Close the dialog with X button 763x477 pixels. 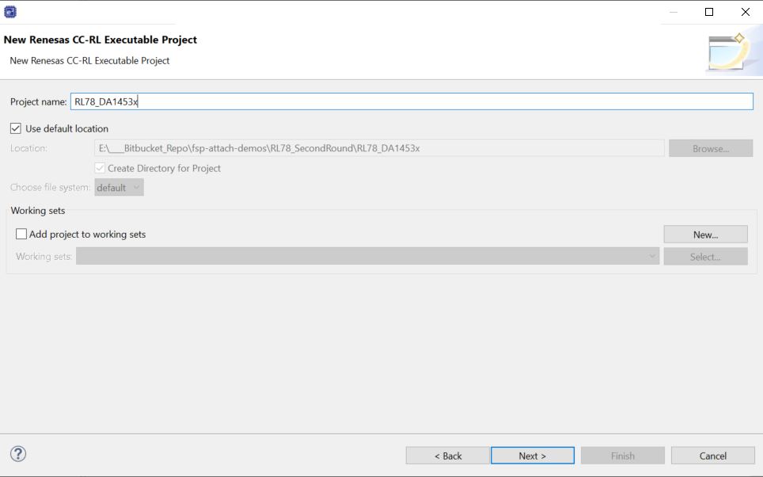pyautogui.click(x=745, y=12)
